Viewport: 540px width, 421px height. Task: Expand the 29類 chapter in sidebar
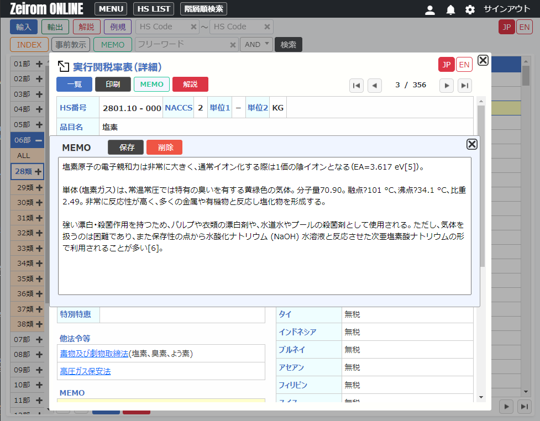39,187
